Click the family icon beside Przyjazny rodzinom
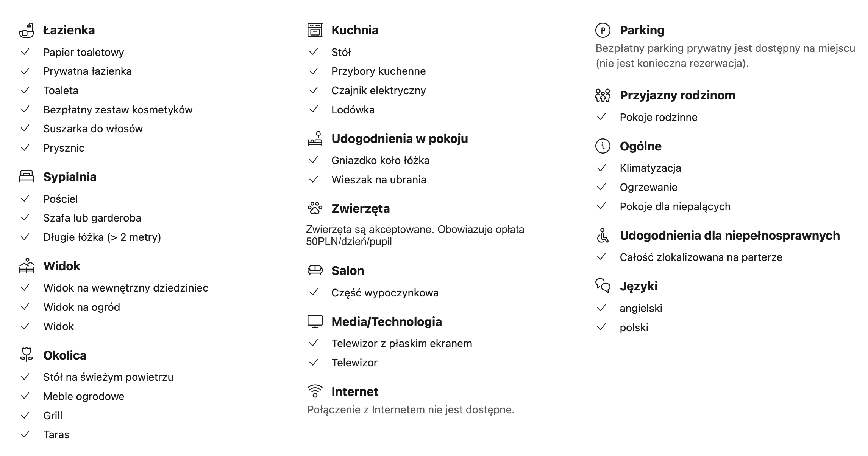The height and width of the screenshot is (456, 868). click(x=603, y=95)
